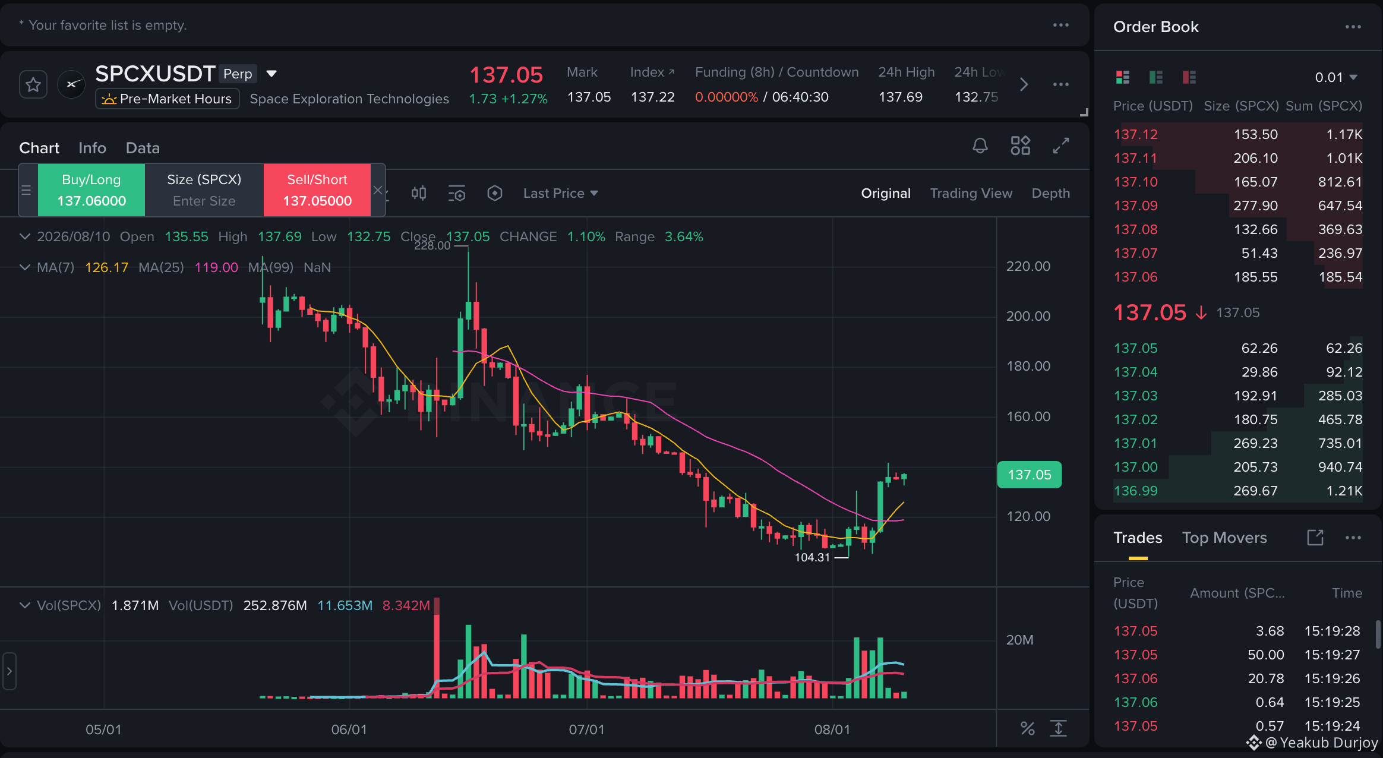Click the Trades list scrollbar
Screen dimensions: 1383x758
click(1378, 634)
